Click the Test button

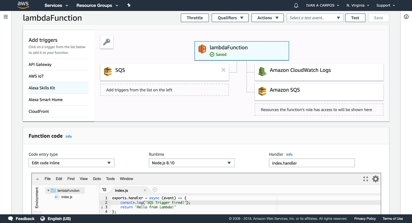355,18
